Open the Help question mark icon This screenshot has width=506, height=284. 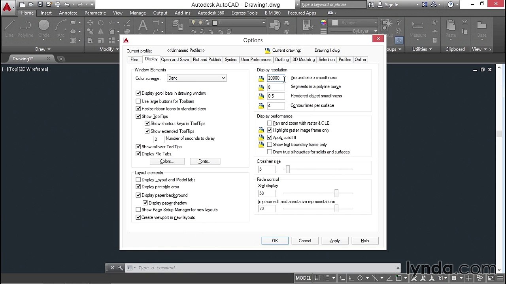pos(451,5)
